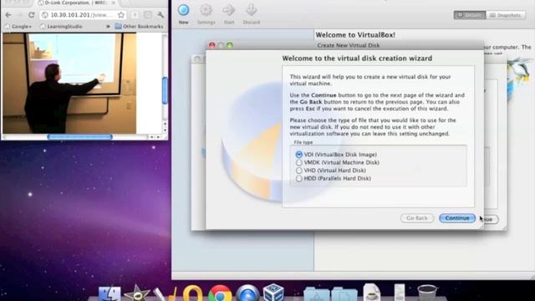Open VirtualBox cube icon in dock
The height and width of the screenshot is (301, 535).
pyautogui.click(x=273, y=293)
